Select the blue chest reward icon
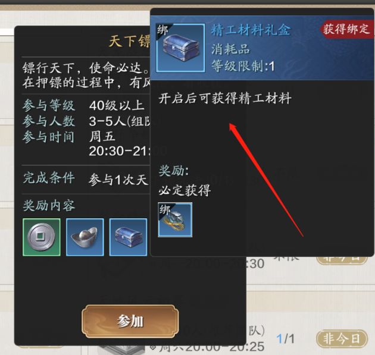The height and width of the screenshot is (355, 375). [x=128, y=237]
